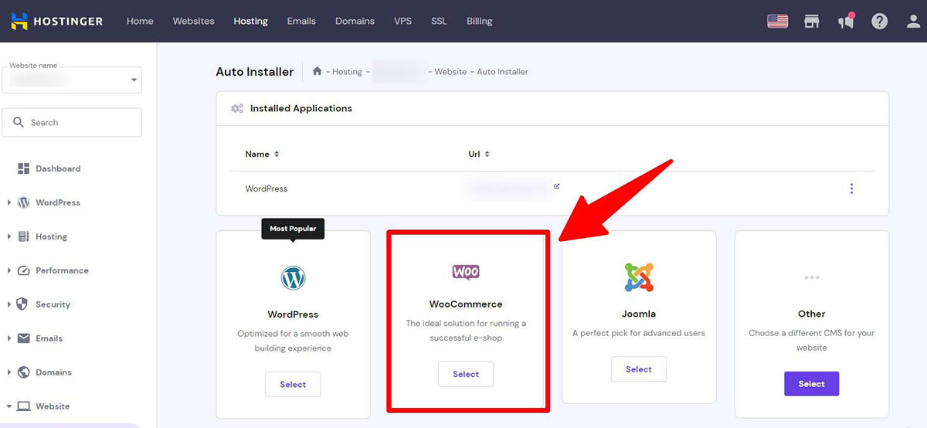
Task: Open the WordPress row three-dot menu
Action: pos(851,189)
